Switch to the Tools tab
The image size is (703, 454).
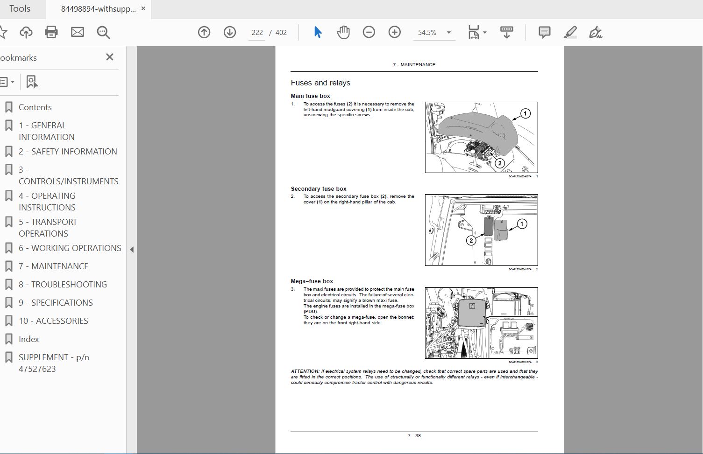tap(20, 9)
